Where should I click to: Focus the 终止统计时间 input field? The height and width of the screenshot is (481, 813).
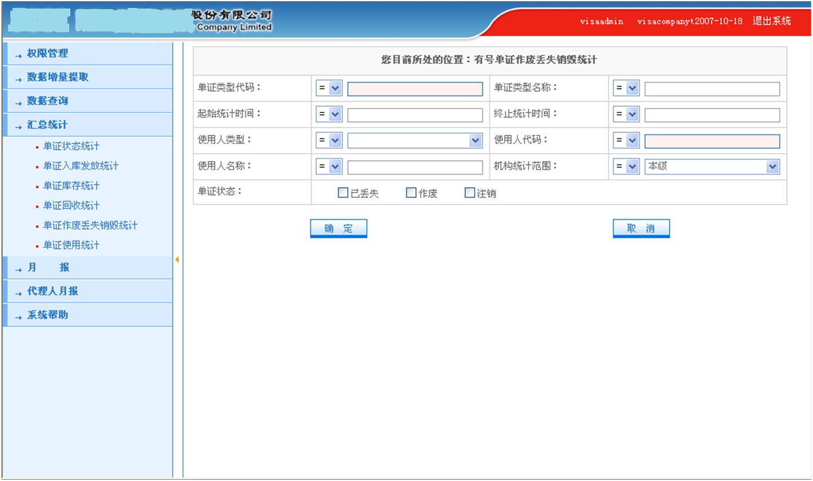(x=712, y=115)
